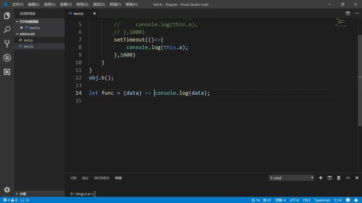Click the minimap code preview
This screenshot has width=362, height=203.
(x=341, y=23)
